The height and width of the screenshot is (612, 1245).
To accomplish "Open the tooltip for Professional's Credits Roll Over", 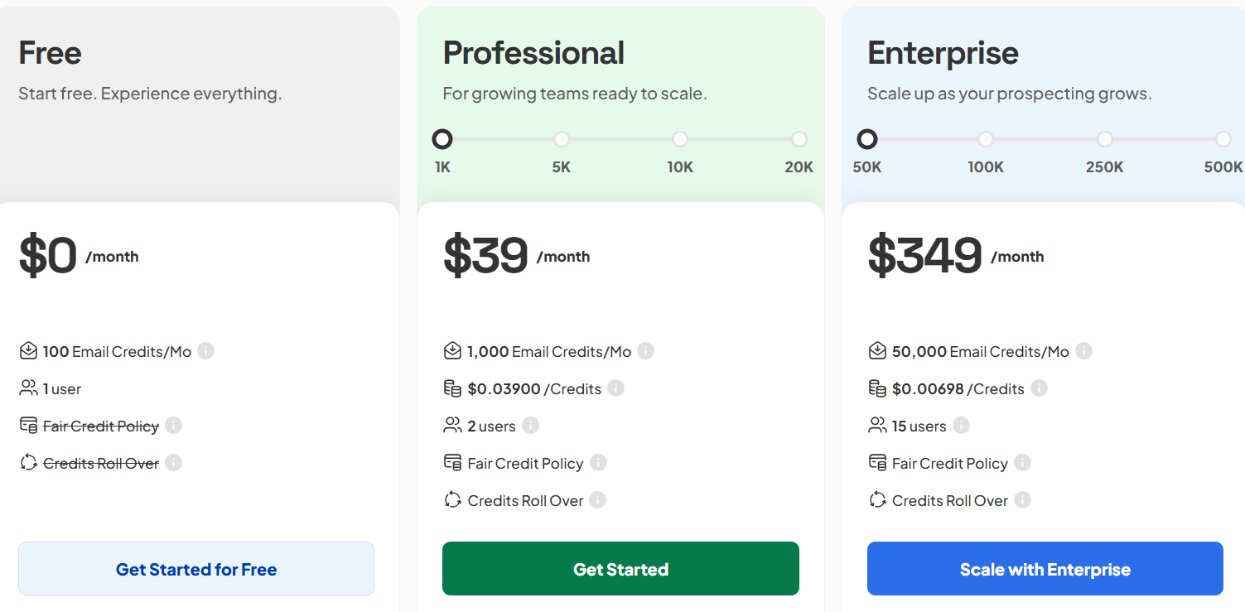I will pos(599,500).
